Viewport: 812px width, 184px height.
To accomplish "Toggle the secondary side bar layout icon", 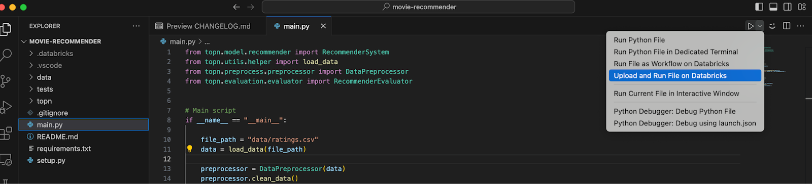I will tap(788, 7).
